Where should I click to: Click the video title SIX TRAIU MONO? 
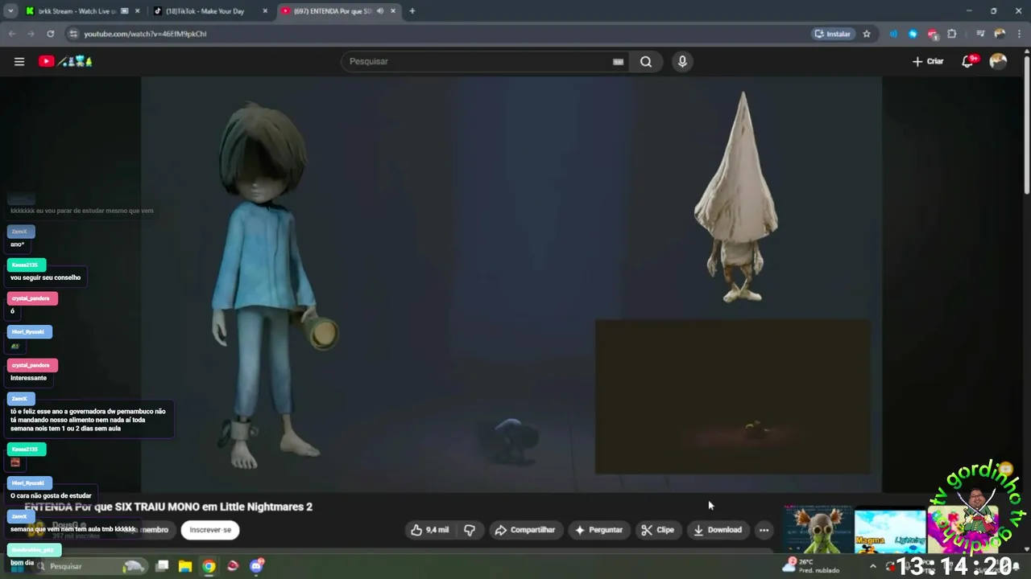pos(168,507)
